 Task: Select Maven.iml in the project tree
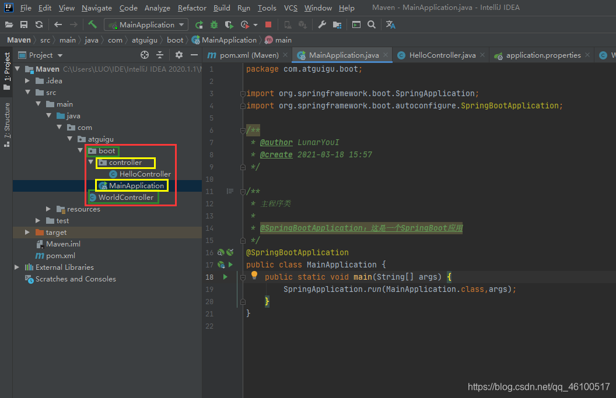point(58,244)
